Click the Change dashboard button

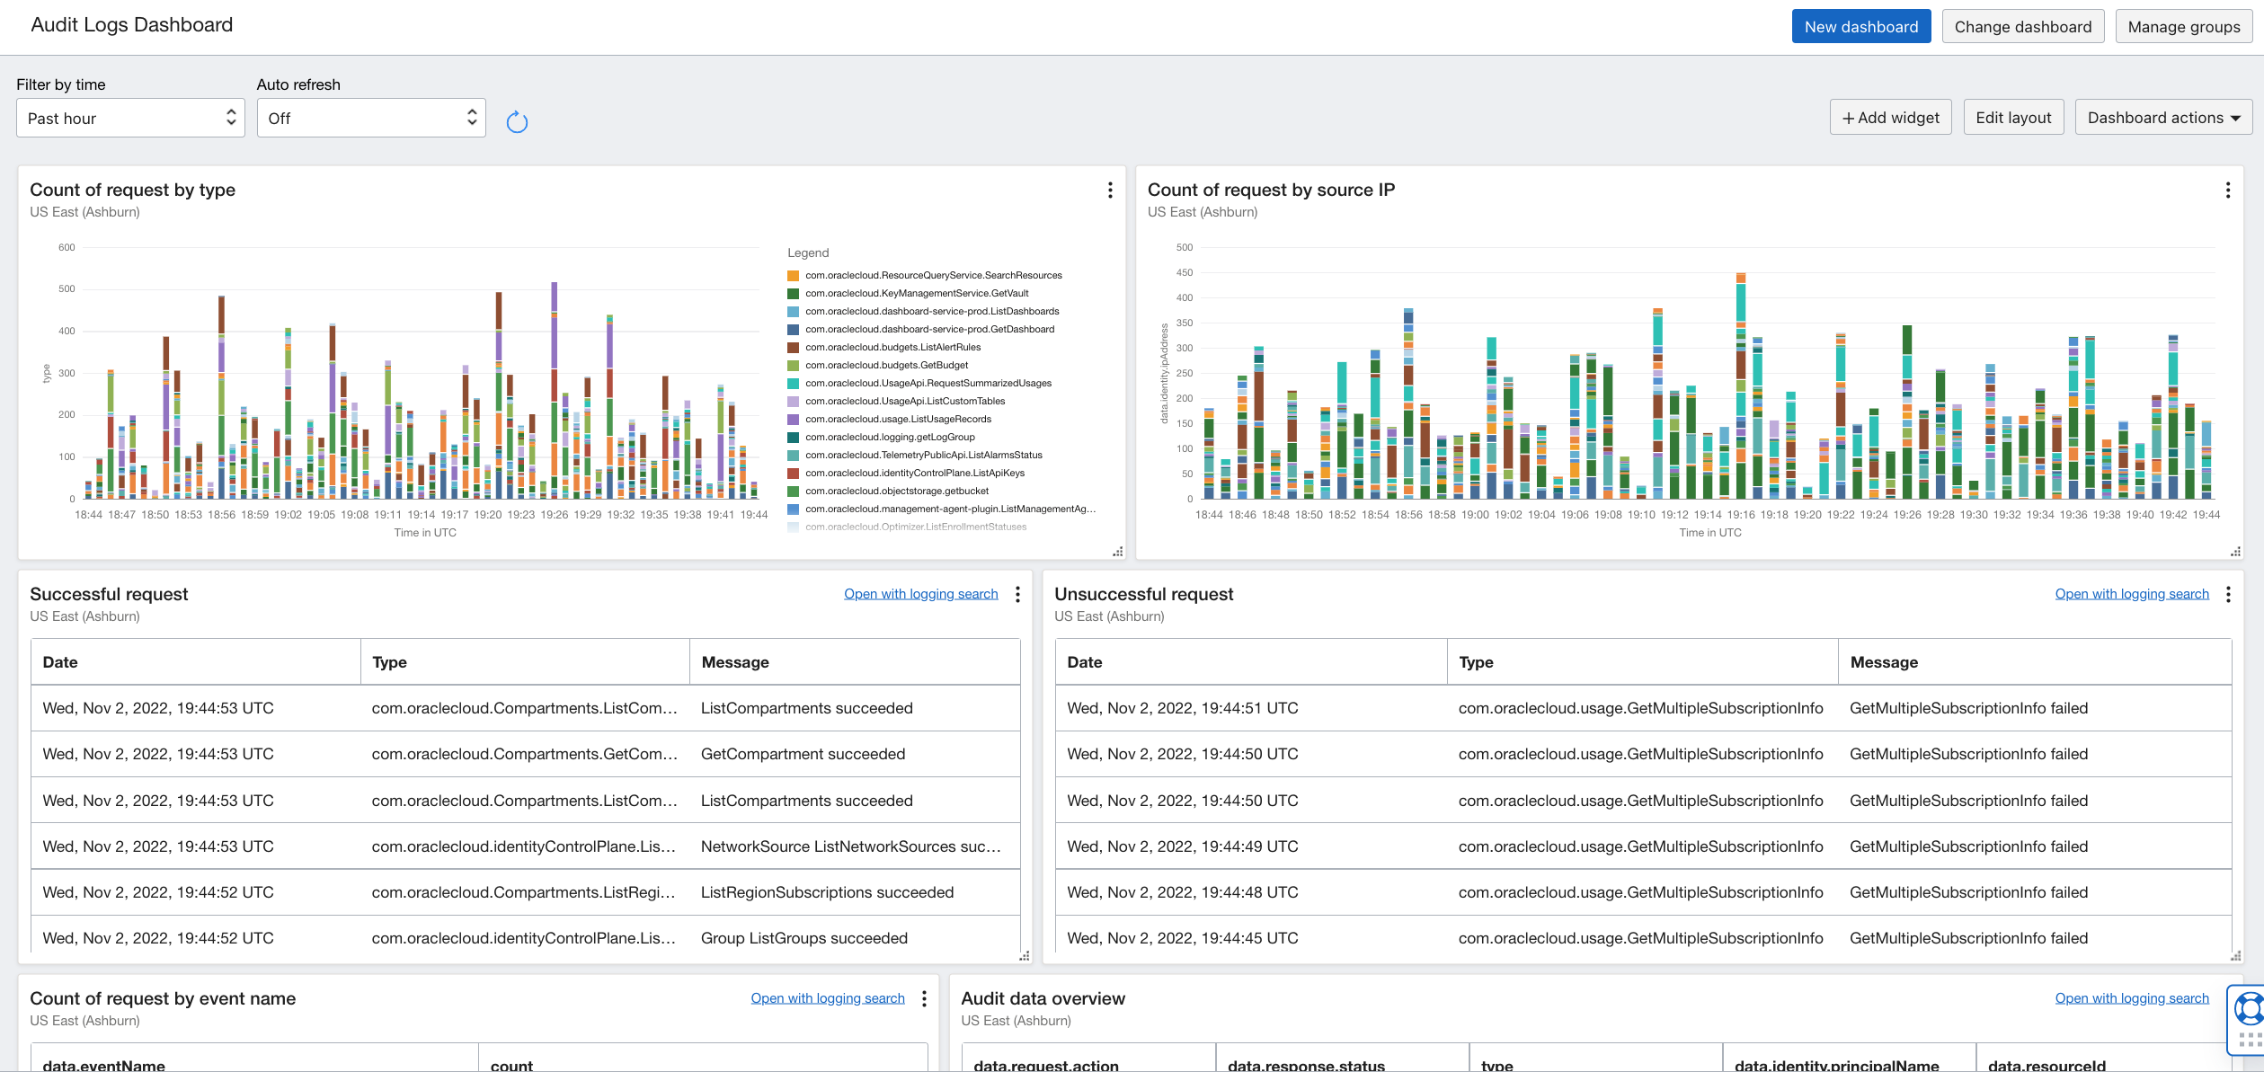coord(2022,26)
